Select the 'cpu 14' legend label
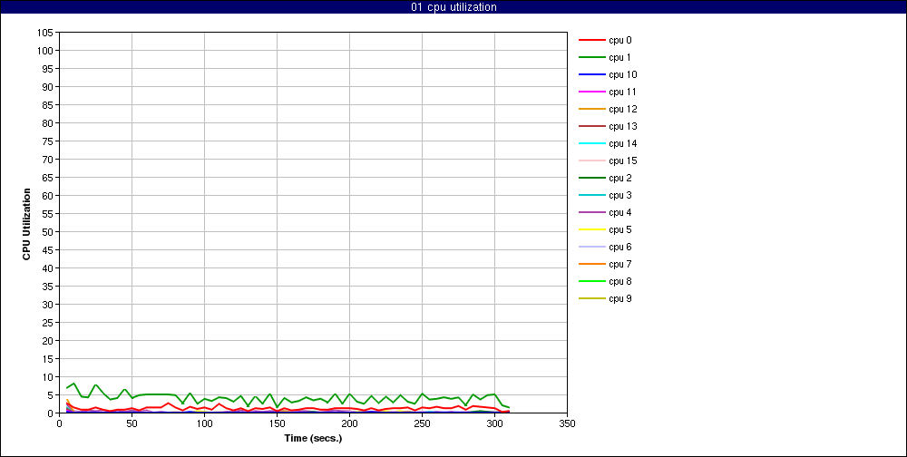907x457 pixels. (x=623, y=143)
